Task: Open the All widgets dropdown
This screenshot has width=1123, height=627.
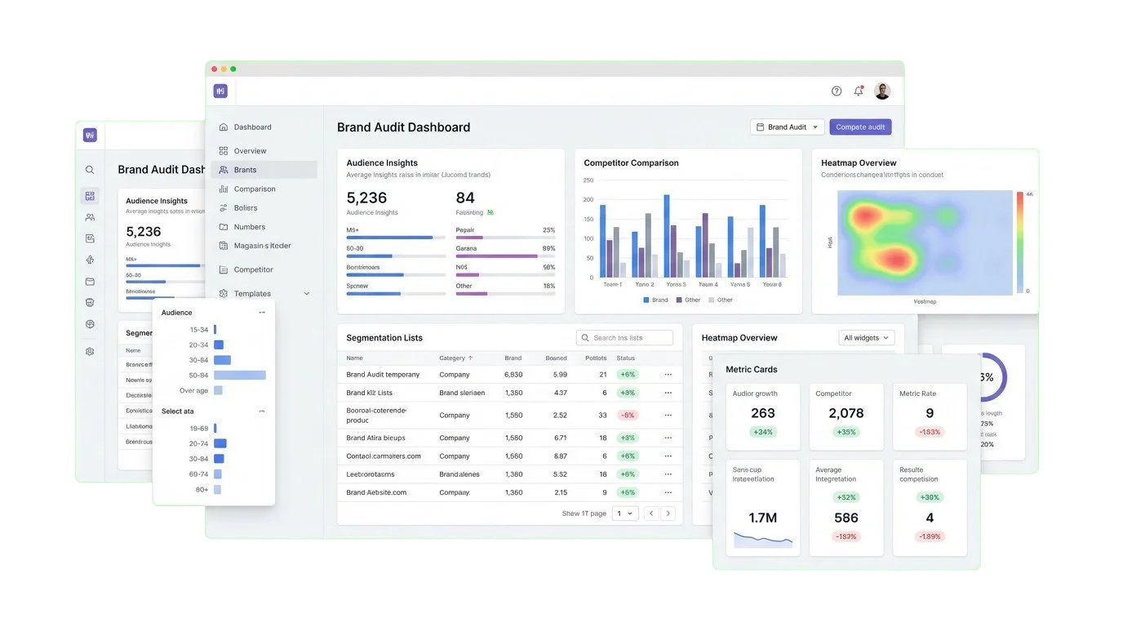Action: click(867, 338)
